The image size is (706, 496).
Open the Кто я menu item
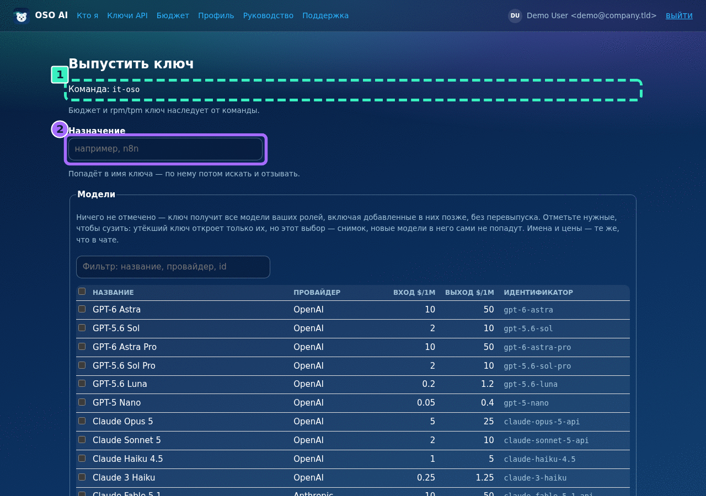88,15
